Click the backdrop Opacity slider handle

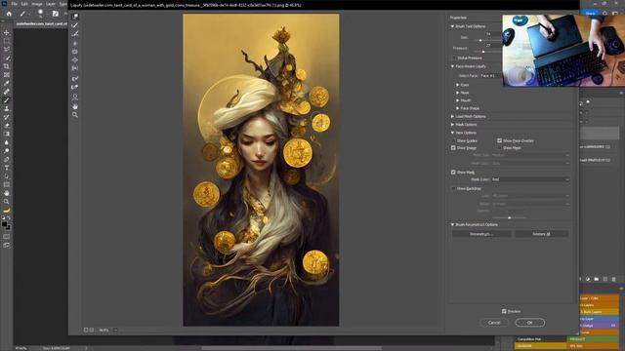point(509,217)
